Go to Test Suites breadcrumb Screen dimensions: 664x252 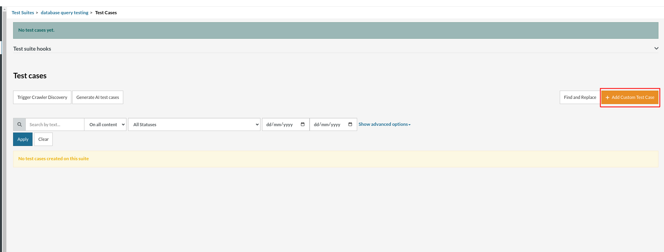tap(23, 13)
